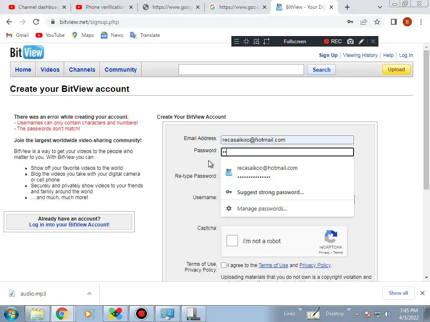The image size is (430, 322).
Task: Click the red record taskbar icon
Action: tap(141, 314)
